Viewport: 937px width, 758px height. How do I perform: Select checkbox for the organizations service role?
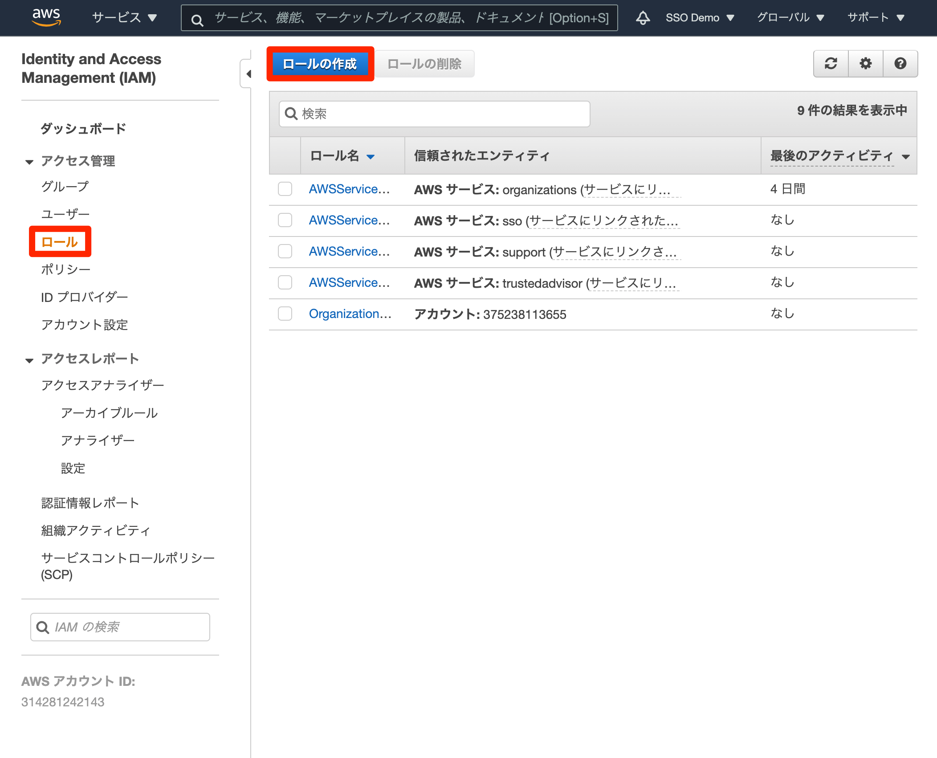(x=285, y=189)
